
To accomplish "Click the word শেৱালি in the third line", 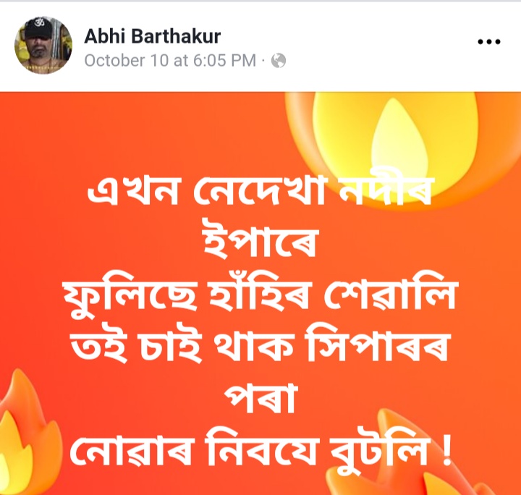I will coord(391,295).
